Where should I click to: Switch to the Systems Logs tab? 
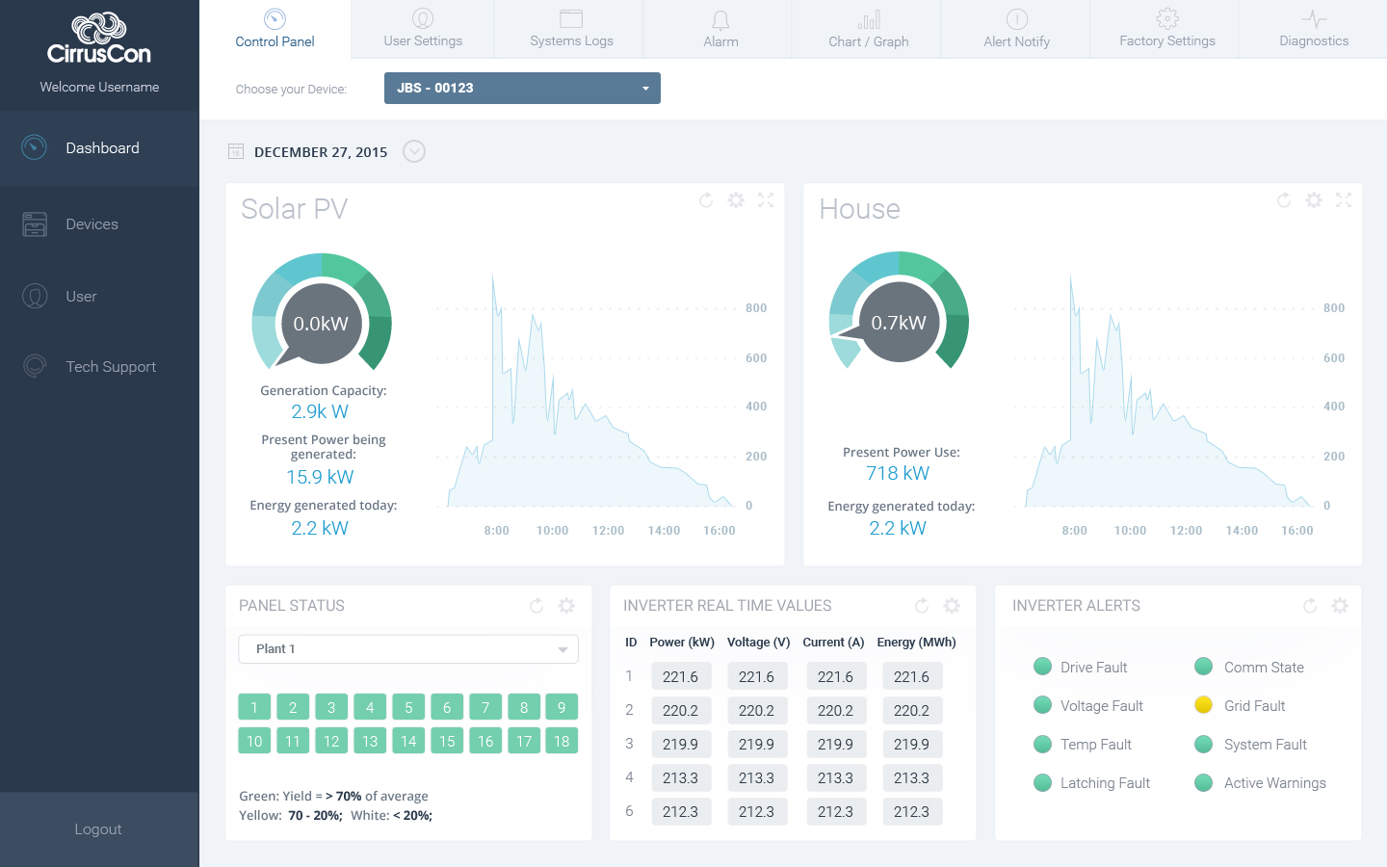click(x=570, y=29)
